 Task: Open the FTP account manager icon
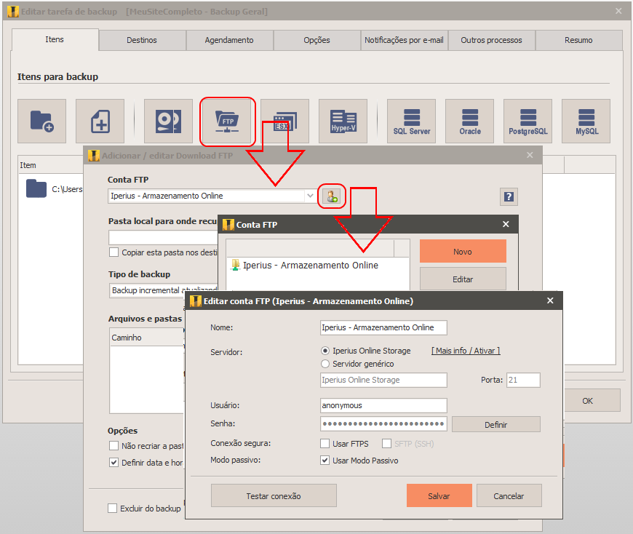click(332, 196)
